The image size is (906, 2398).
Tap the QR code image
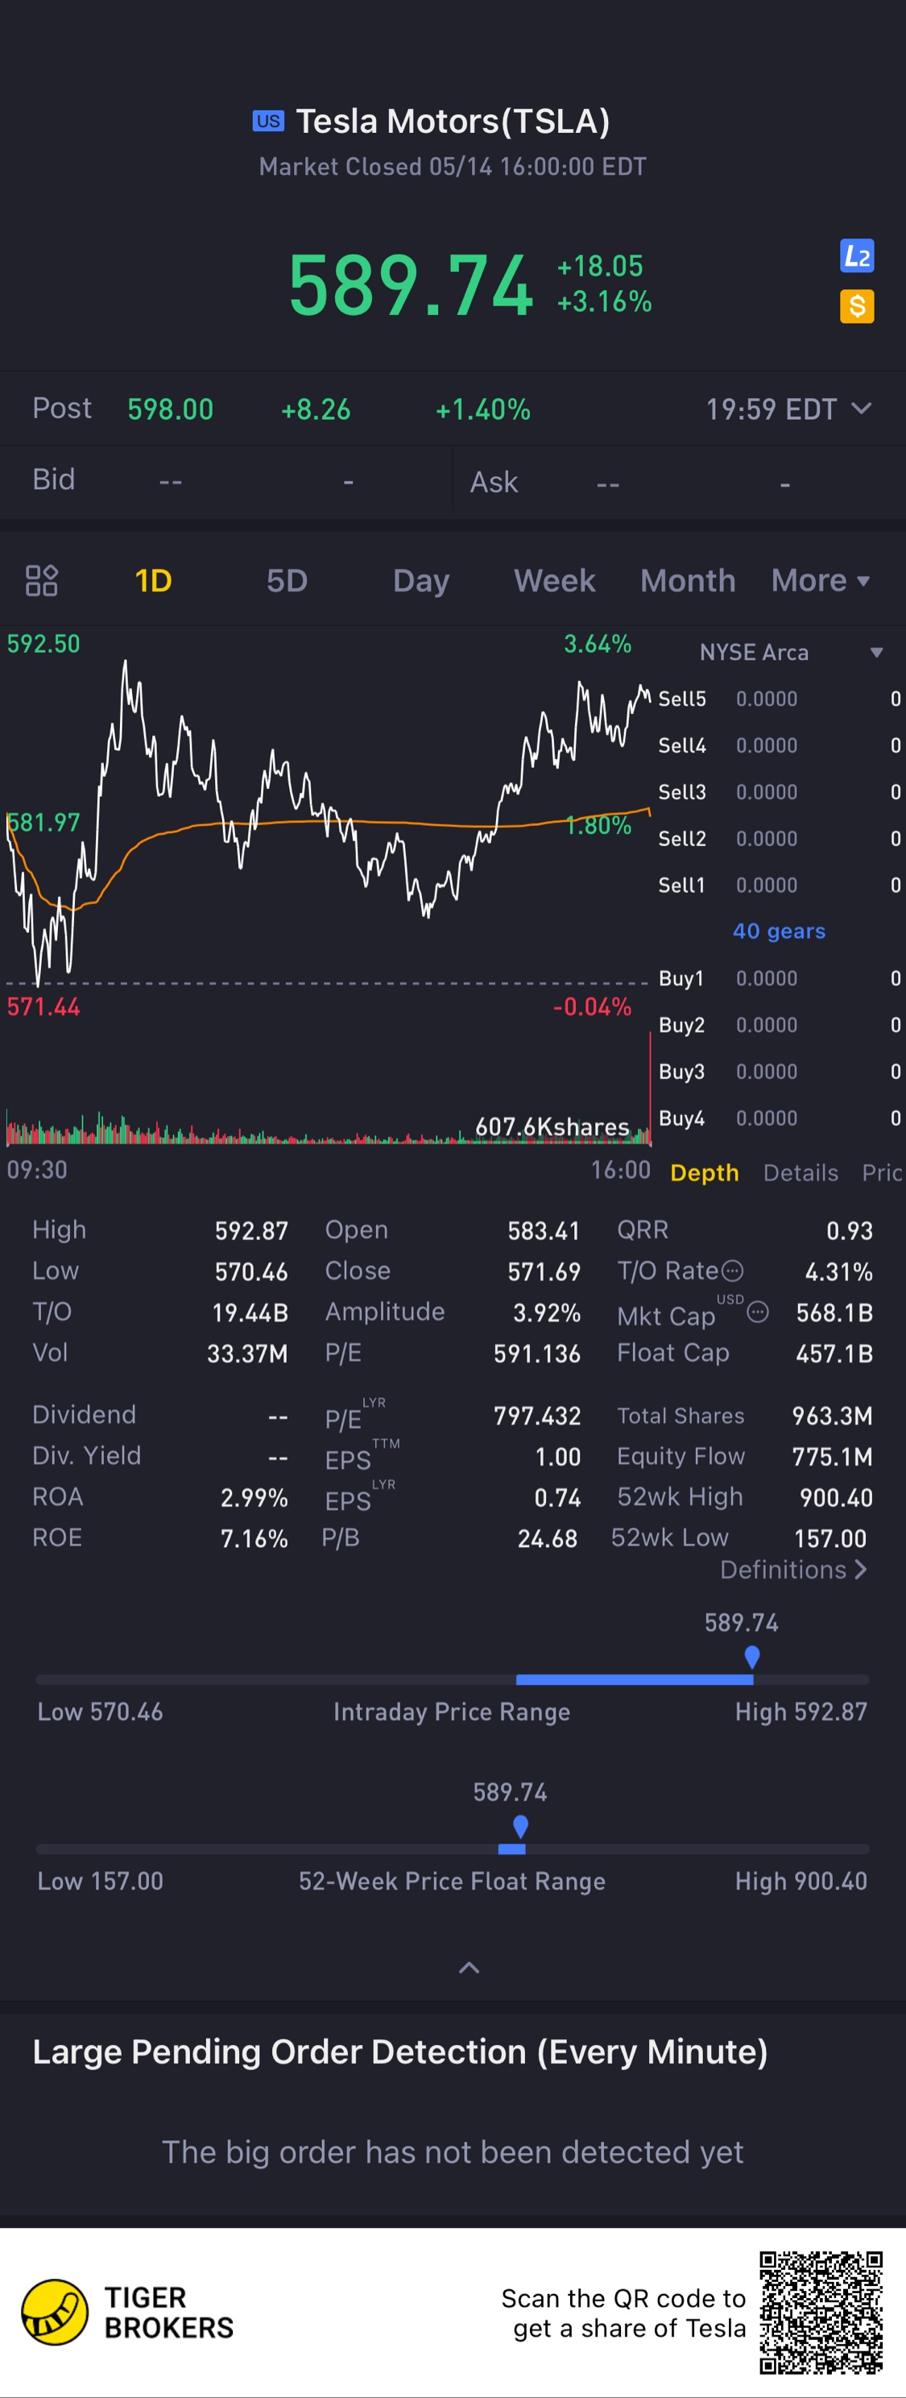click(821, 2313)
